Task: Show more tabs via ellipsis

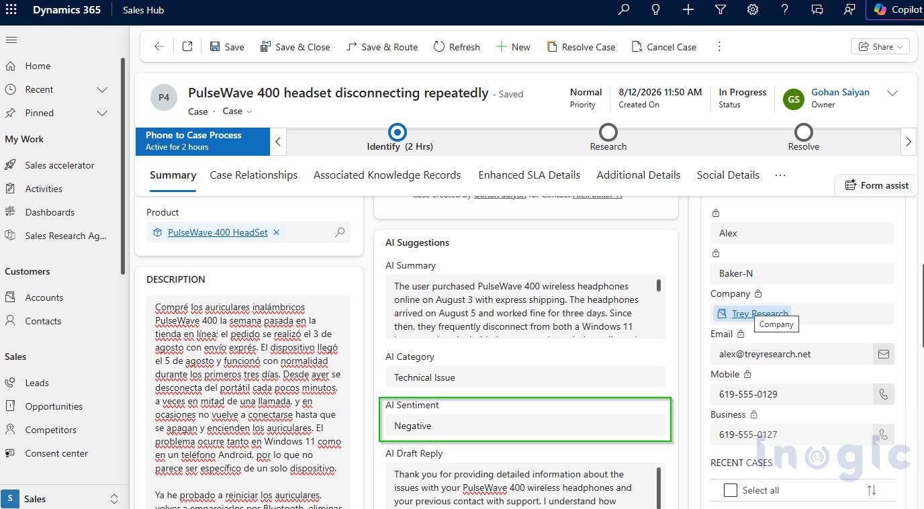Action: pos(780,175)
